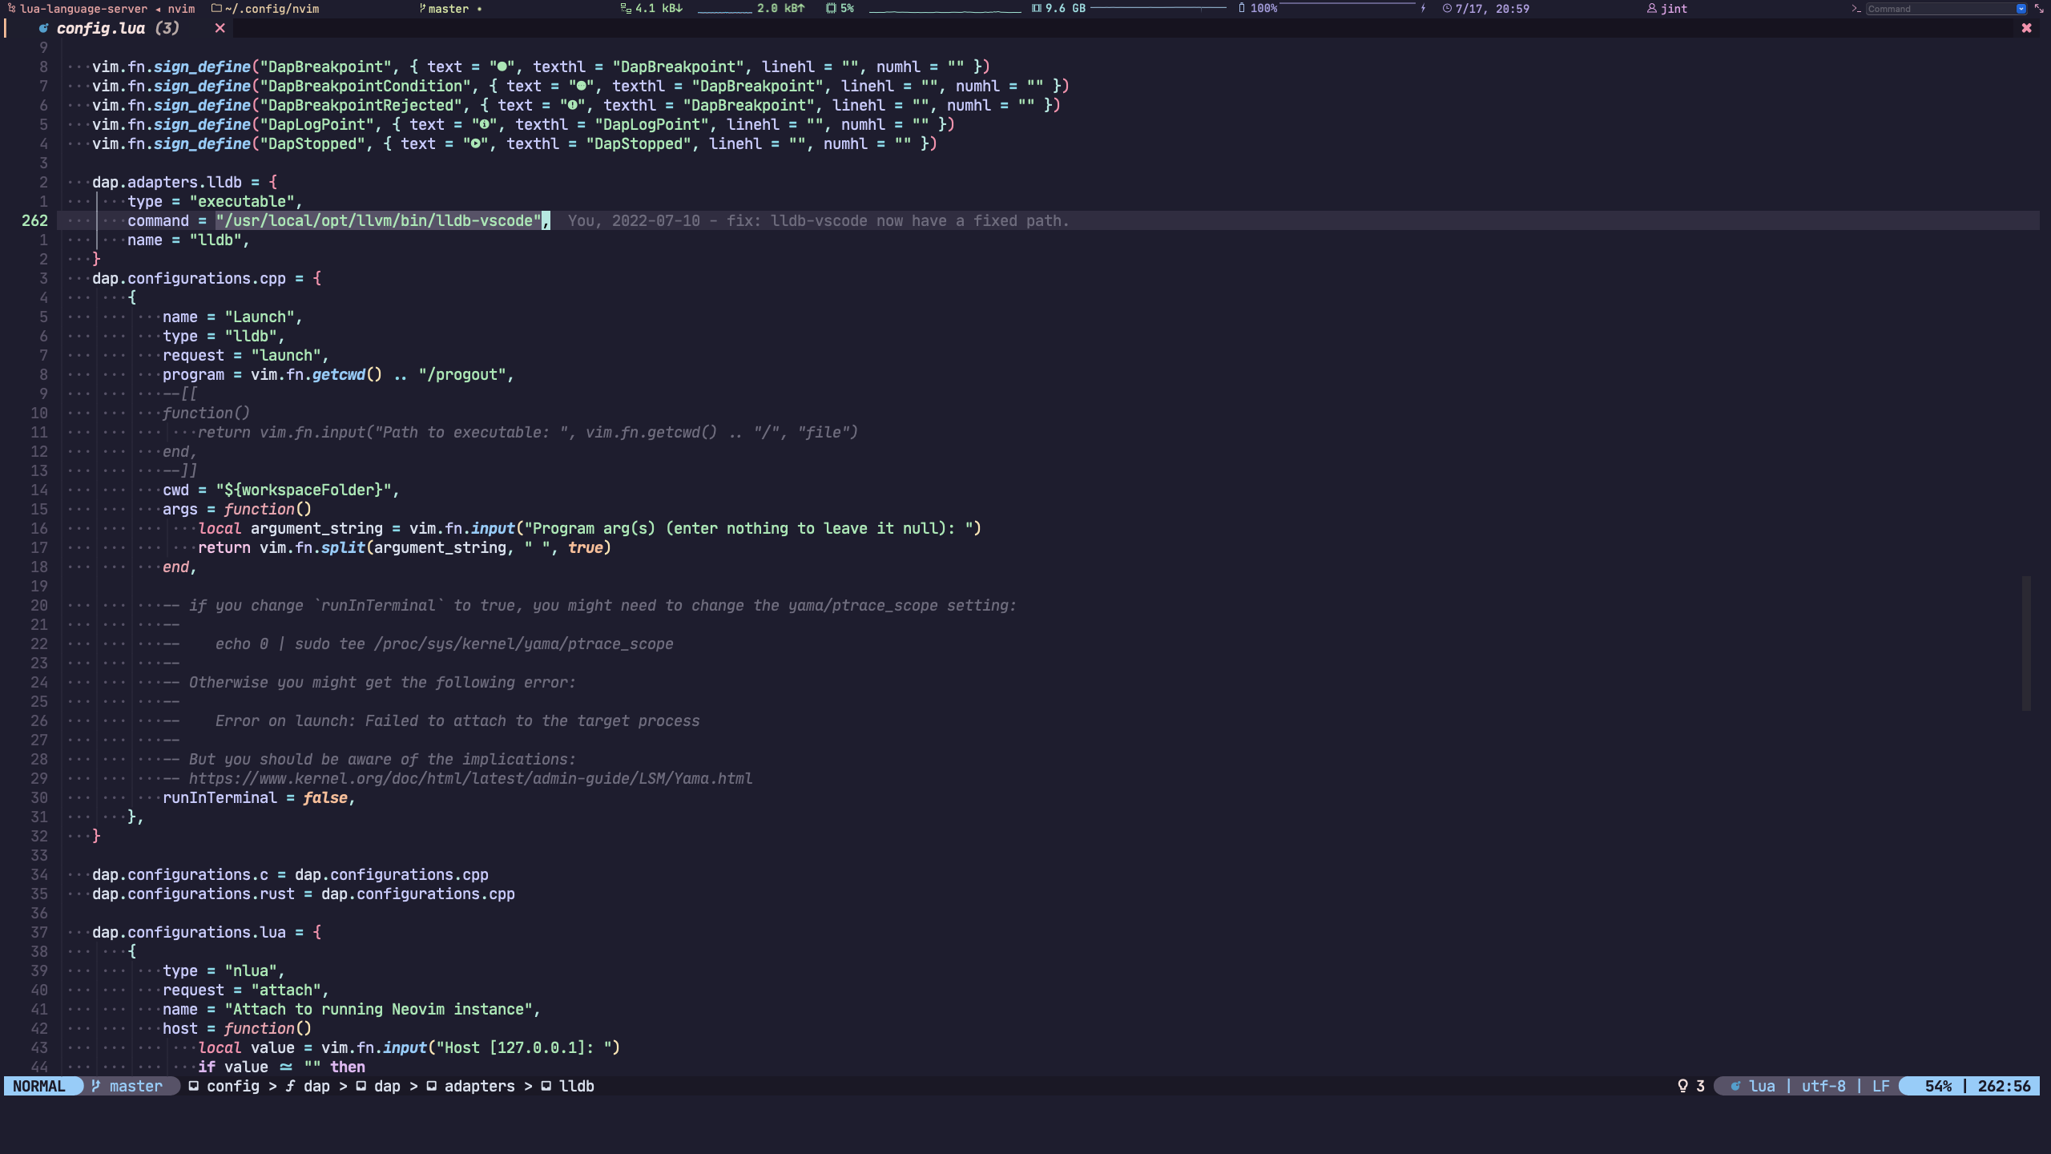This screenshot has width=2051, height=1154.
Task: Click the NORMAL mode indicator
Action: pos(39,1086)
